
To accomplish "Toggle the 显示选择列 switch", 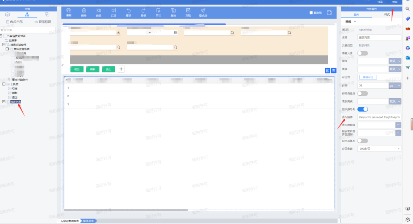I will tap(363, 141).
